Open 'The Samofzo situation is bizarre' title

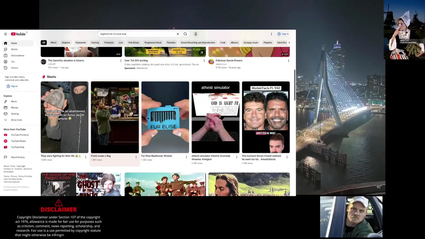[66, 60]
